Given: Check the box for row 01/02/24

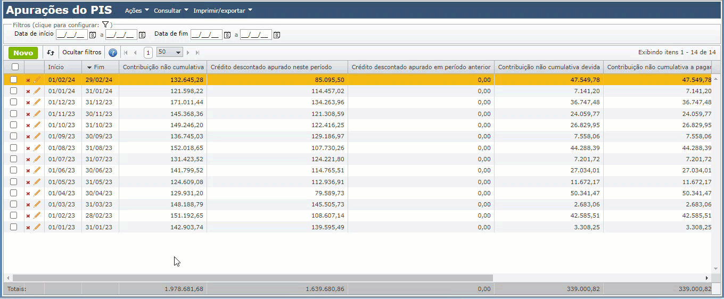Looking at the screenshot, I should (14, 80).
